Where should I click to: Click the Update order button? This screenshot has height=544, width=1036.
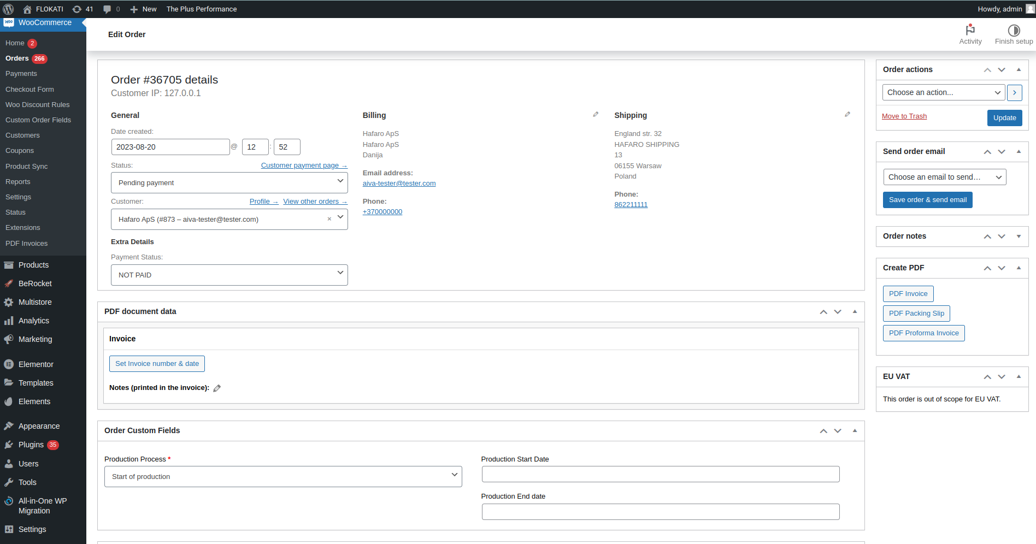1004,118
